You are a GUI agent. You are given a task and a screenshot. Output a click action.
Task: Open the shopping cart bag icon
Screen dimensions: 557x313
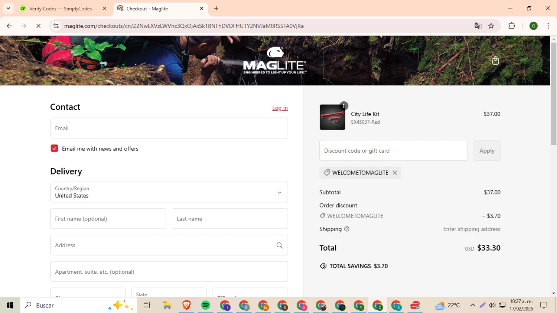[x=495, y=61]
